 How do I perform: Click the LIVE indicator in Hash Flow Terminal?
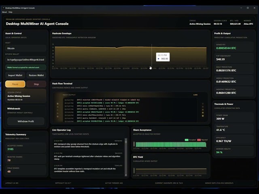tap(195, 95)
